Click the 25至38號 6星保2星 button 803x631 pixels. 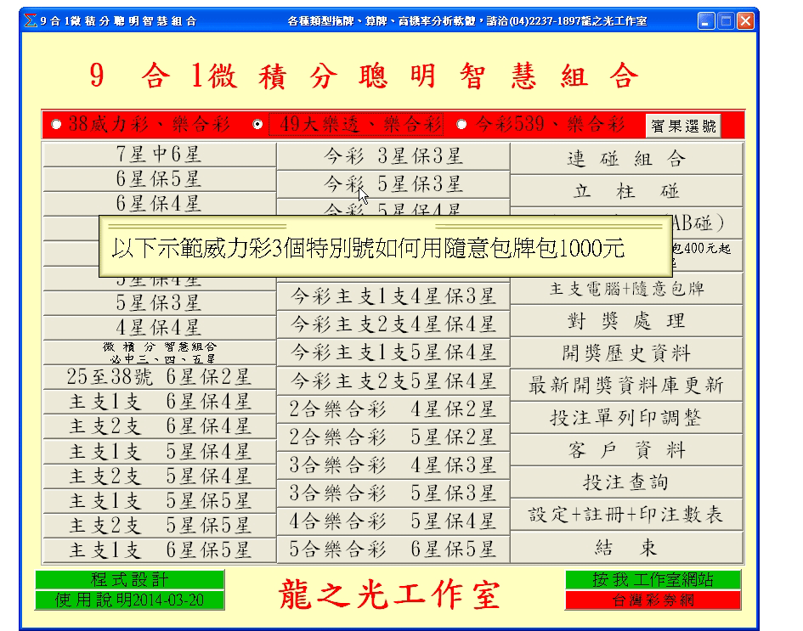point(159,377)
